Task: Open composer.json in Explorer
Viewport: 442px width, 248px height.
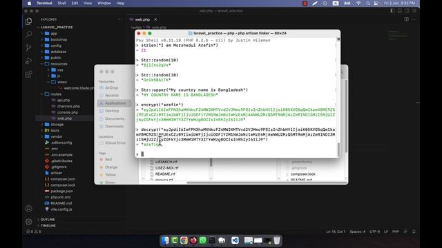Action: tap(63, 179)
